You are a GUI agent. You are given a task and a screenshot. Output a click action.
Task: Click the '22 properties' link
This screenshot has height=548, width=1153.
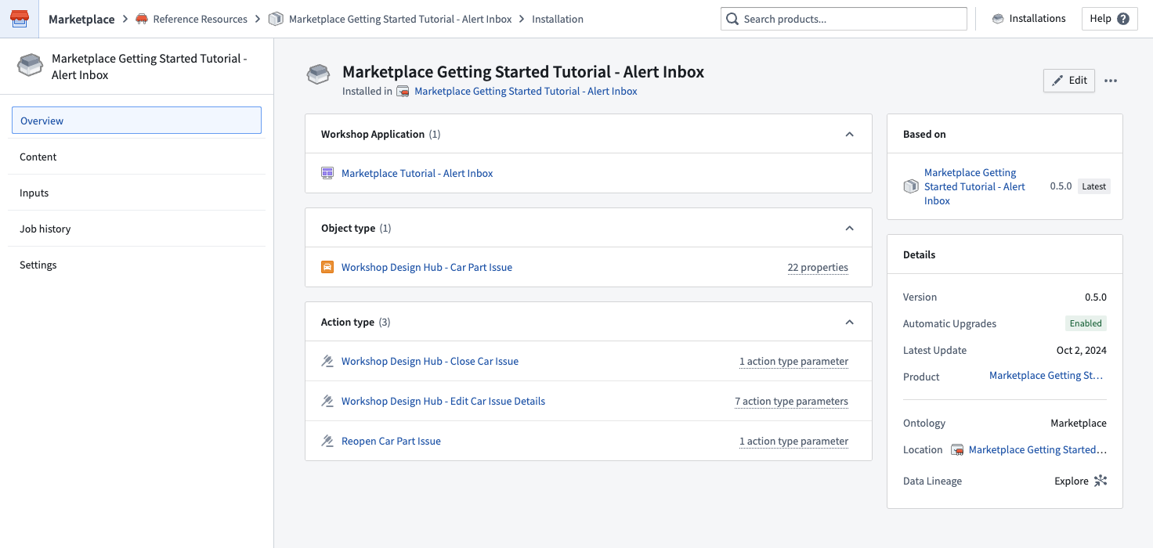tap(818, 267)
